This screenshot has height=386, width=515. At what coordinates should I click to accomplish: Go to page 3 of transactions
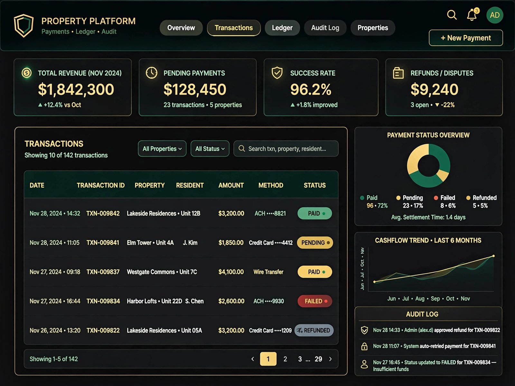coord(300,359)
